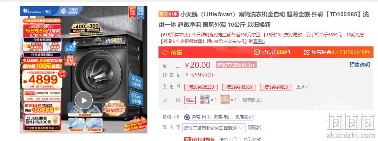
Task: Select the 满3699减150 coupon
Action: tap(201, 87)
